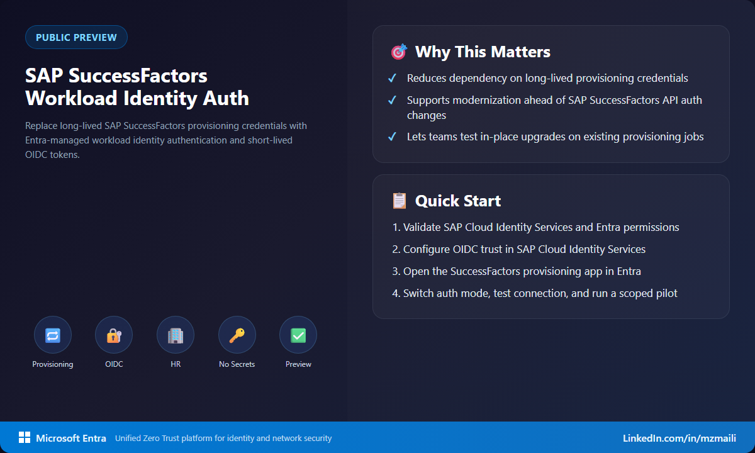
Task: Click the Provisioning sync icon
Action: click(x=53, y=335)
